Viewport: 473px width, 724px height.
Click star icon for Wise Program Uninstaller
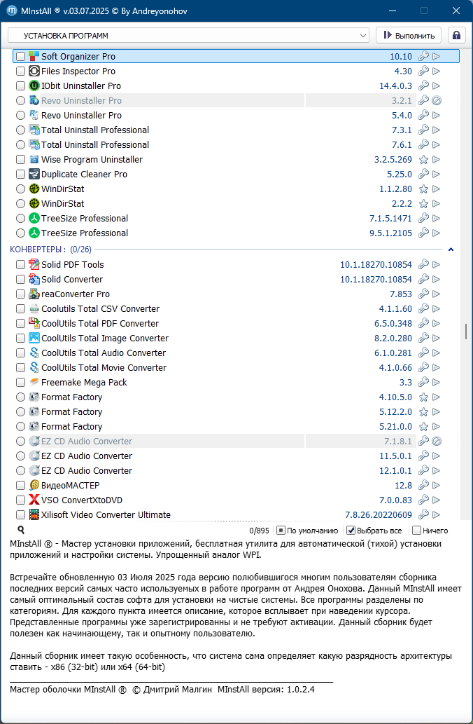[x=423, y=160]
